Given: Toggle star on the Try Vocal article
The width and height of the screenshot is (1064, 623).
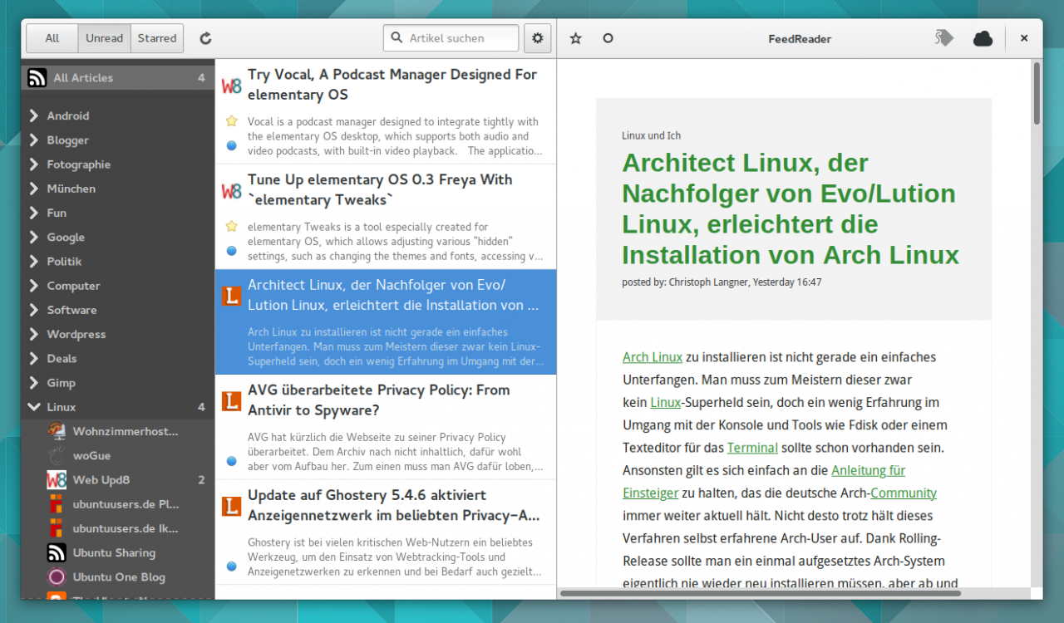Looking at the screenshot, I should (232, 121).
